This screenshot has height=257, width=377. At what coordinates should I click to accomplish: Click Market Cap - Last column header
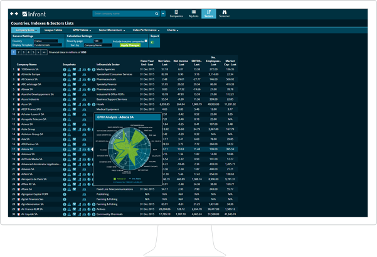230,63
